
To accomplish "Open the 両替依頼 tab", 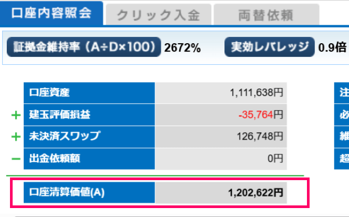I will 266,15.
